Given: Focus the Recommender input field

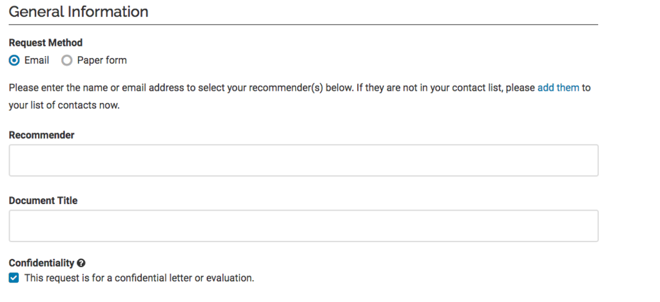Looking at the screenshot, I should click(304, 160).
